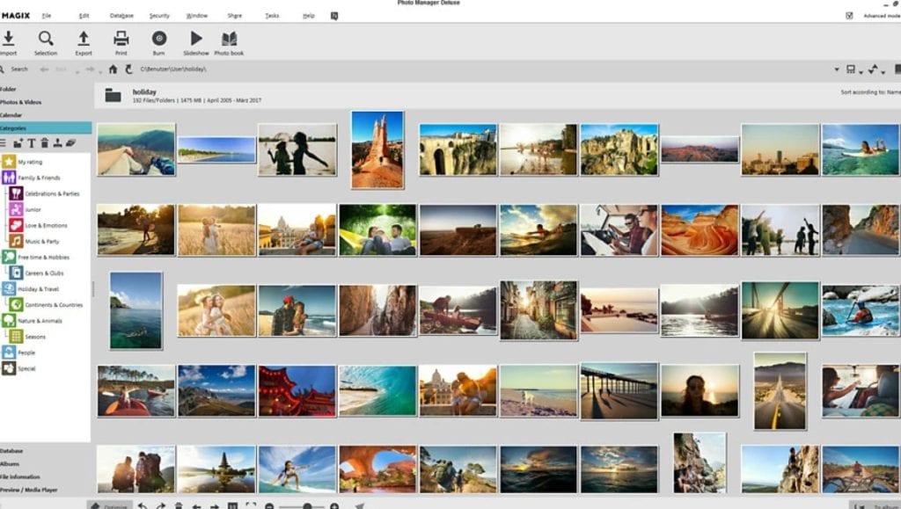The image size is (901, 509).
Task: Enter fullscreen view icon
Action: click(251, 505)
